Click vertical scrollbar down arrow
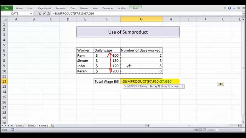 pyautogui.click(x=243, y=122)
